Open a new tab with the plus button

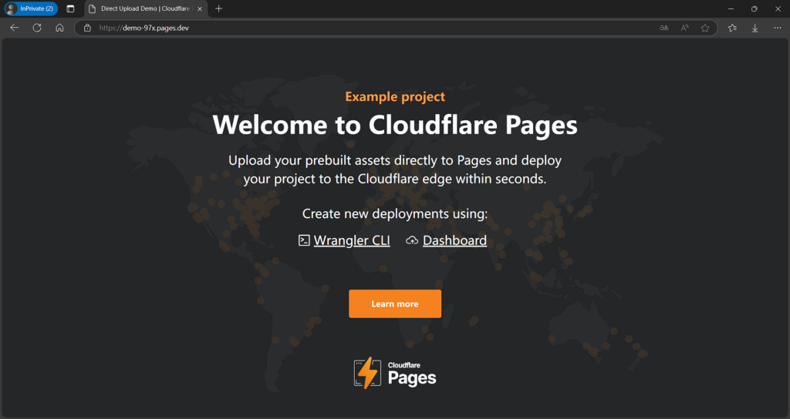[x=218, y=8]
